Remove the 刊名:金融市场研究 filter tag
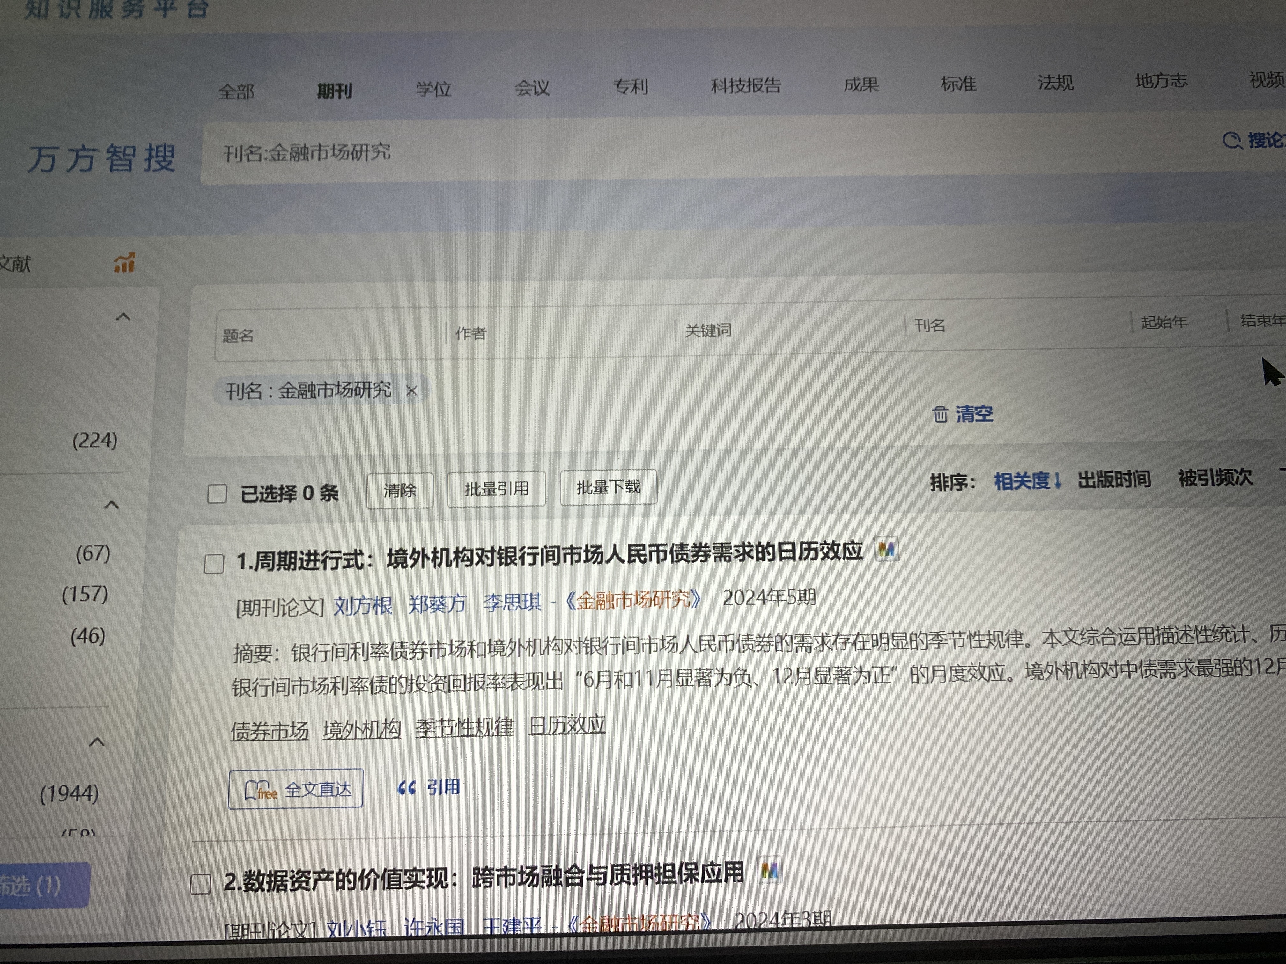This screenshot has height=964, width=1286. [412, 391]
